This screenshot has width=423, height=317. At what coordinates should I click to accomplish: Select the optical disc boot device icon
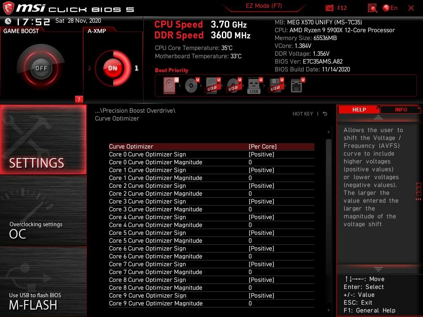tap(192, 85)
